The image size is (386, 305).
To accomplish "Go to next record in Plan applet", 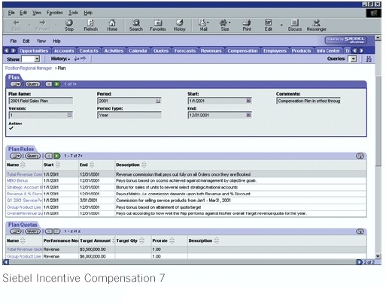I will 57,84.
